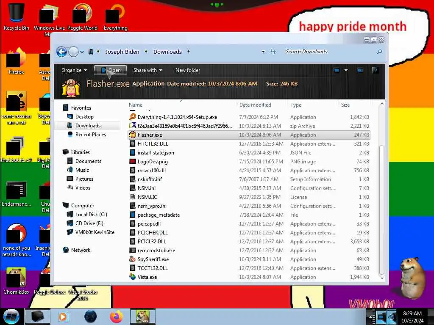Sort by the Size column header
Image resolution: width=434 pixels, height=325 pixels.
coord(345,105)
